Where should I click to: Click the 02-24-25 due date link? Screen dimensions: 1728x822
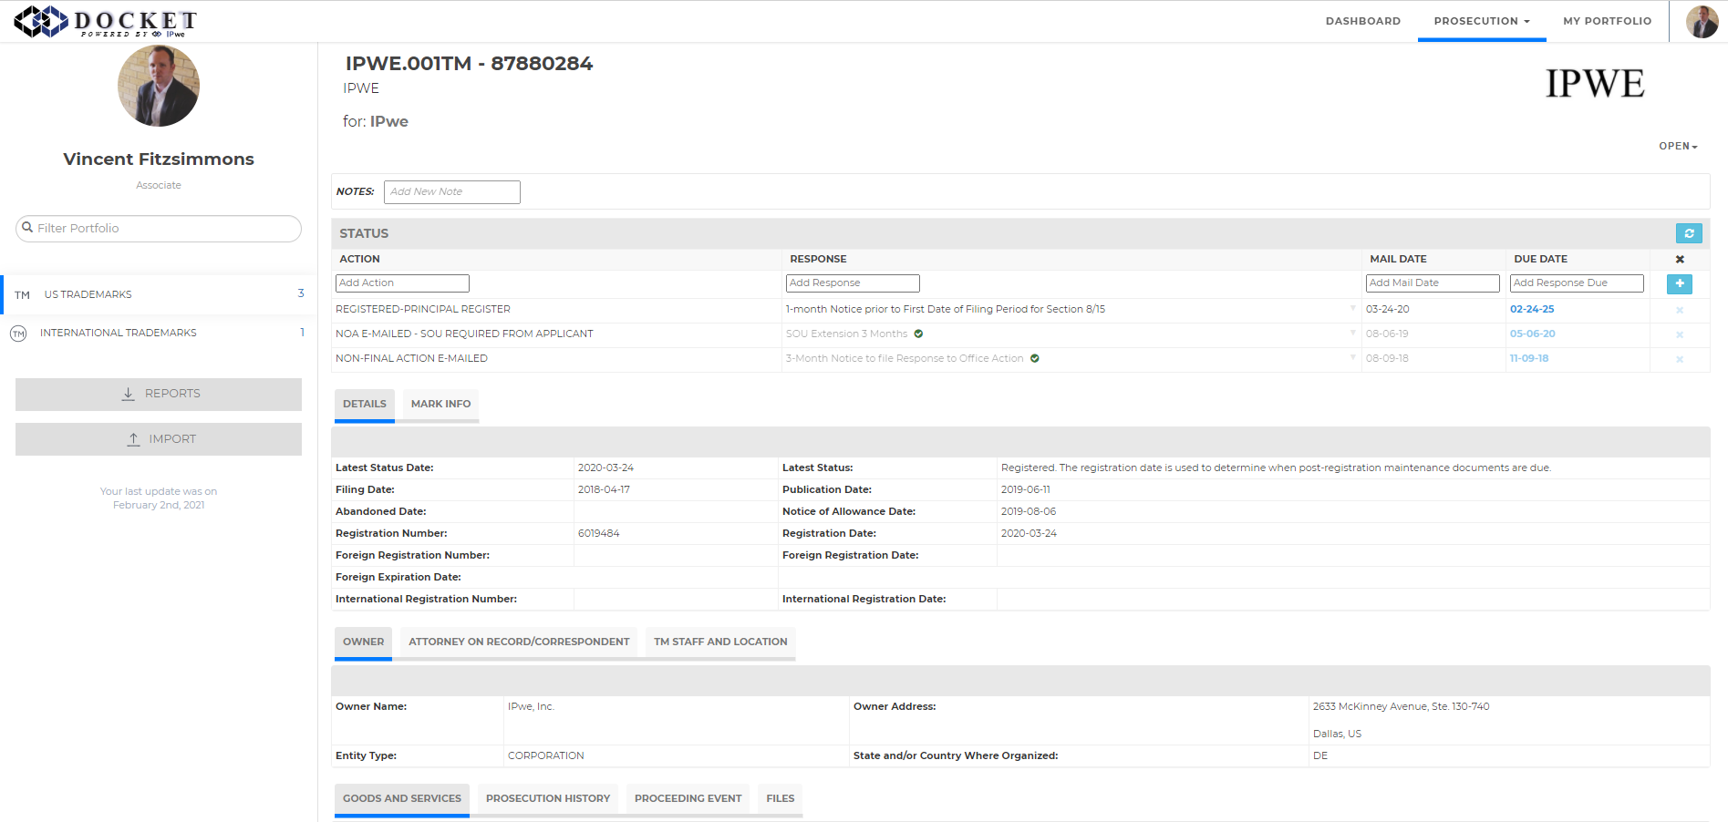click(1532, 310)
